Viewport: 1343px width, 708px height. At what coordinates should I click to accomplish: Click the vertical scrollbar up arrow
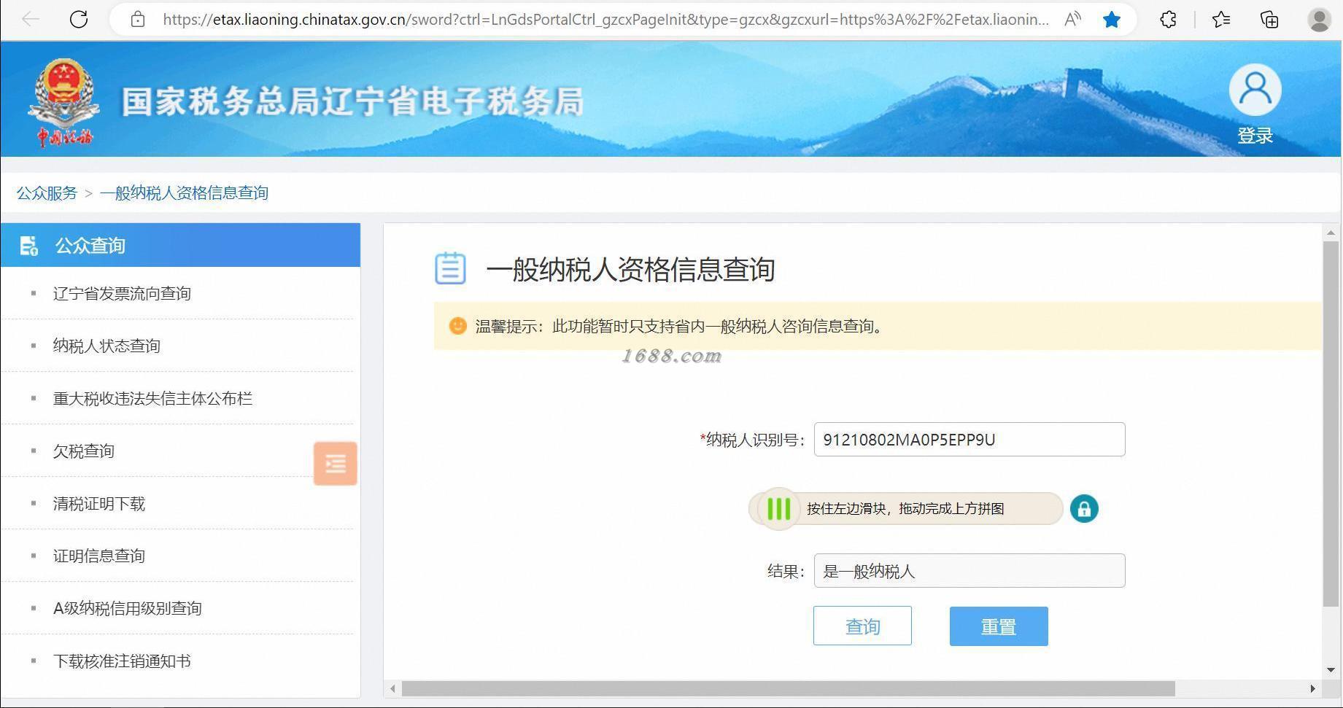[x=1331, y=233]
